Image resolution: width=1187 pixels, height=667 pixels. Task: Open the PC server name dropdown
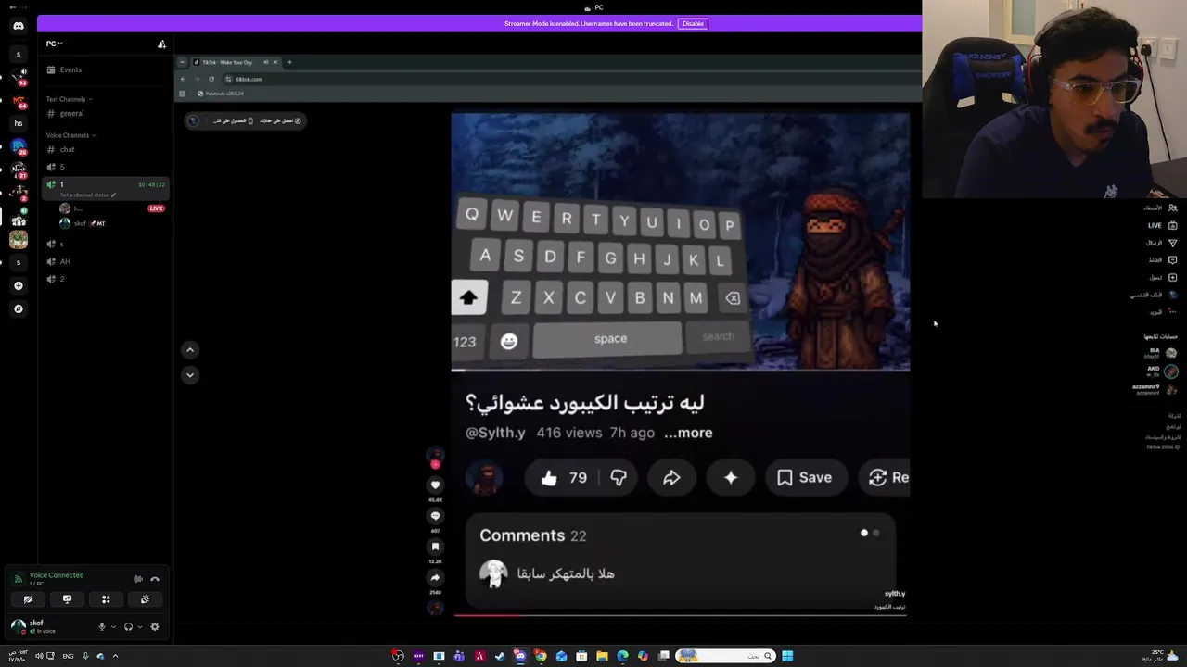(x=55, y=44)
